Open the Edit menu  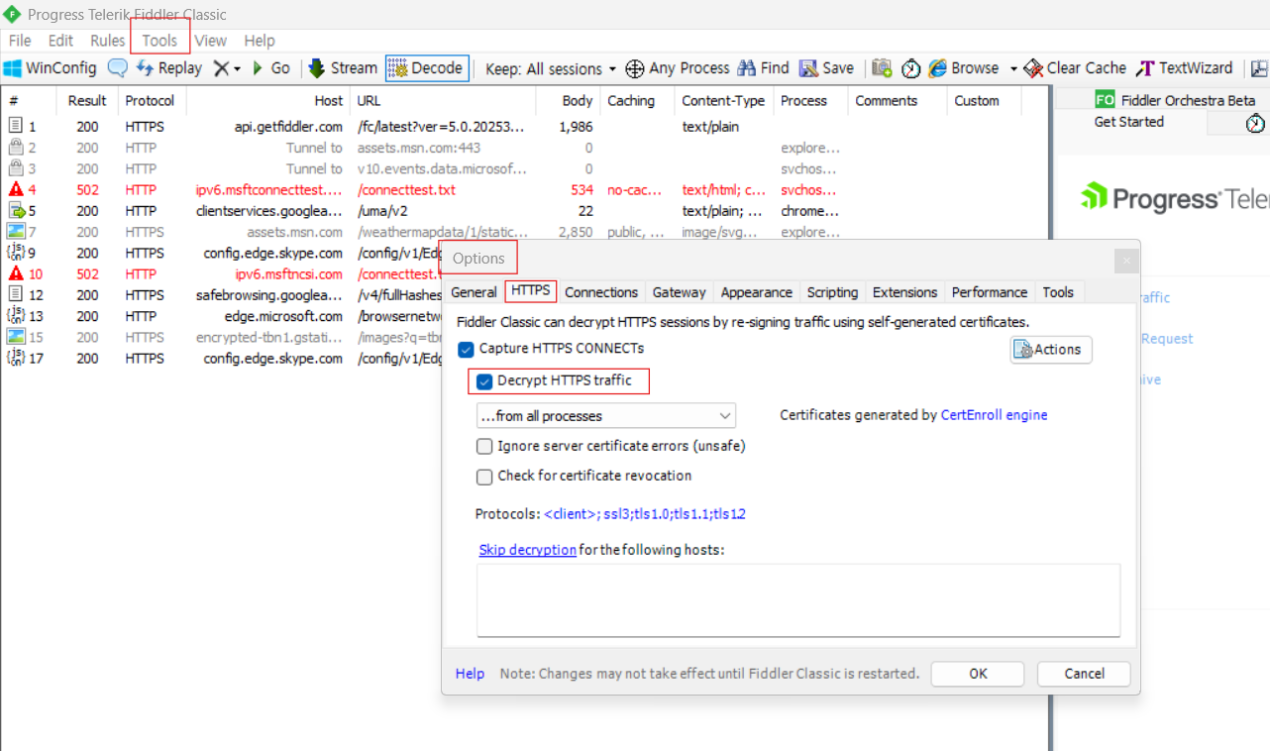coord(61,41)
